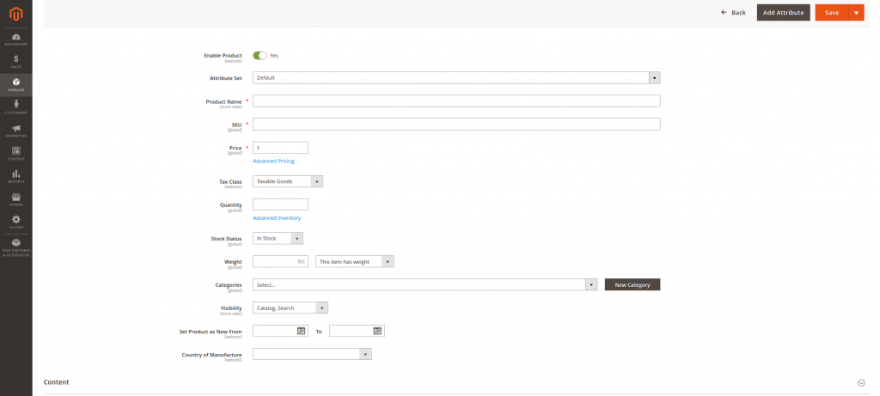Screen dimensions: 880x396
Task: Open the Stock Status dropdown
Action: click(278, 238)
